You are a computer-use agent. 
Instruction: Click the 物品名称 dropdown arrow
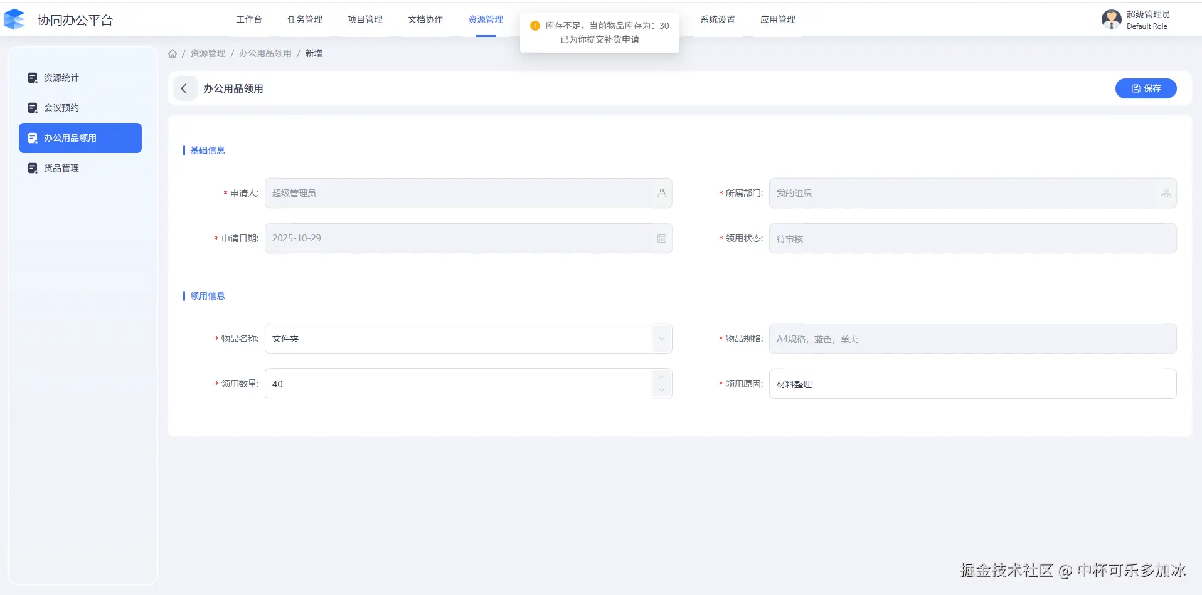(x=661, y=339)
